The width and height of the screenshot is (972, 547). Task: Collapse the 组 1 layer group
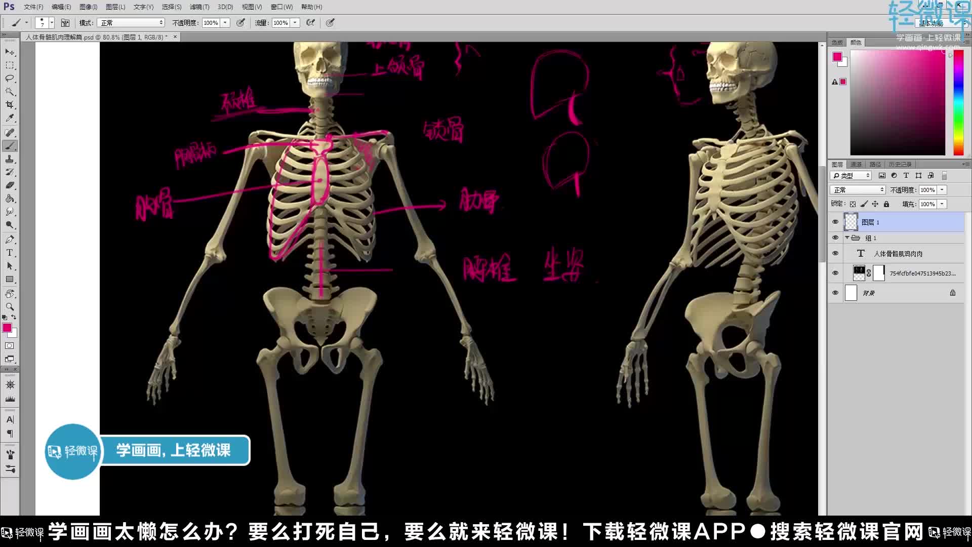pyautogui.click(x=847, y=238)
